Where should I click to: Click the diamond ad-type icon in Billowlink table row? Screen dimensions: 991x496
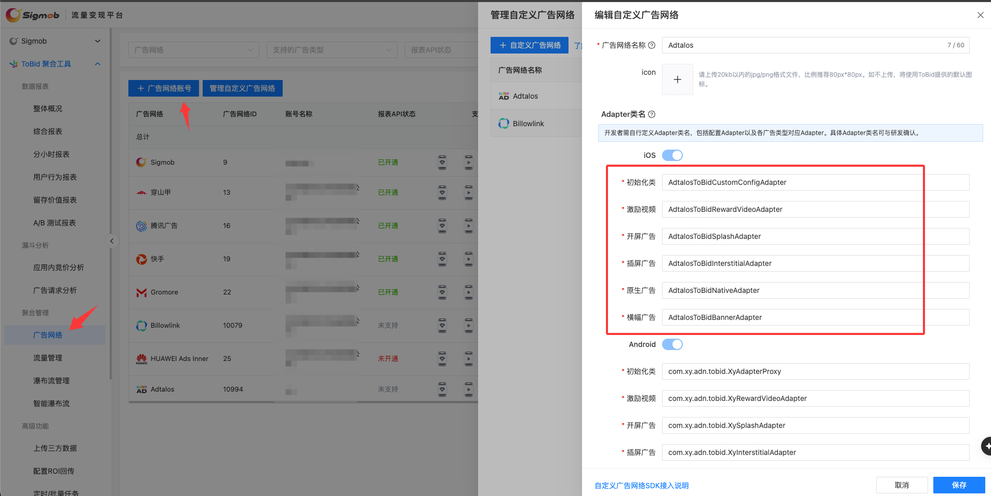(x=442, y=326)
